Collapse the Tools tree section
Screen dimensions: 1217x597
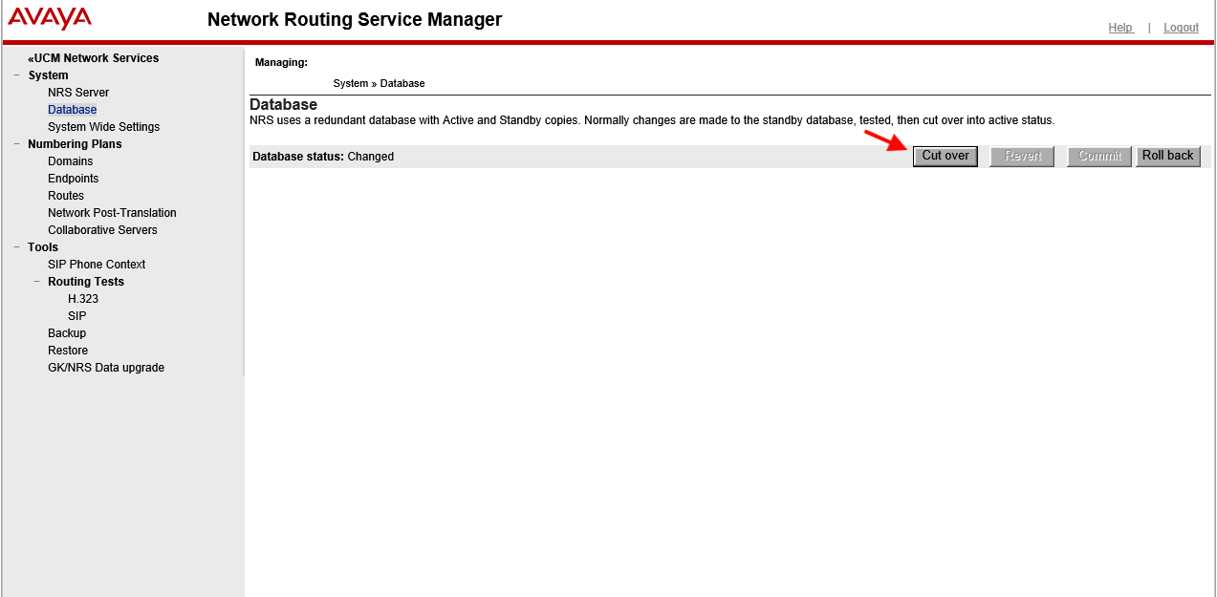click(17, 247)
